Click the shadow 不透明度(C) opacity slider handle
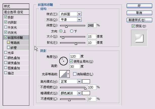155x109 pixels. (69, 100)
